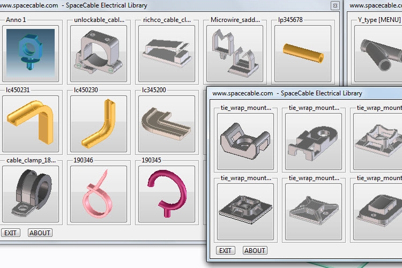Choose the lc450230 yellow angled channel
This screenshot has width=402, height=268.
[99, 124]
